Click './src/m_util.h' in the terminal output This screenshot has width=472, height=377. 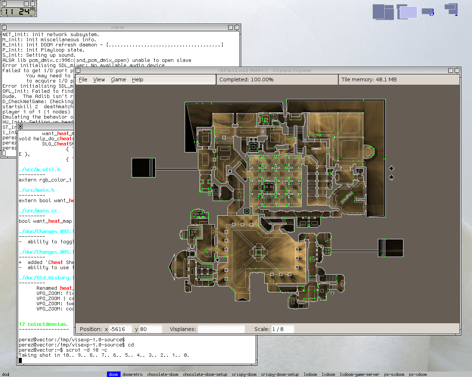pos(39,170)
